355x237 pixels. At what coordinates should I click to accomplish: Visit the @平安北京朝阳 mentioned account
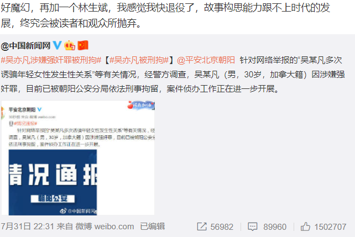tap(206, 60)
